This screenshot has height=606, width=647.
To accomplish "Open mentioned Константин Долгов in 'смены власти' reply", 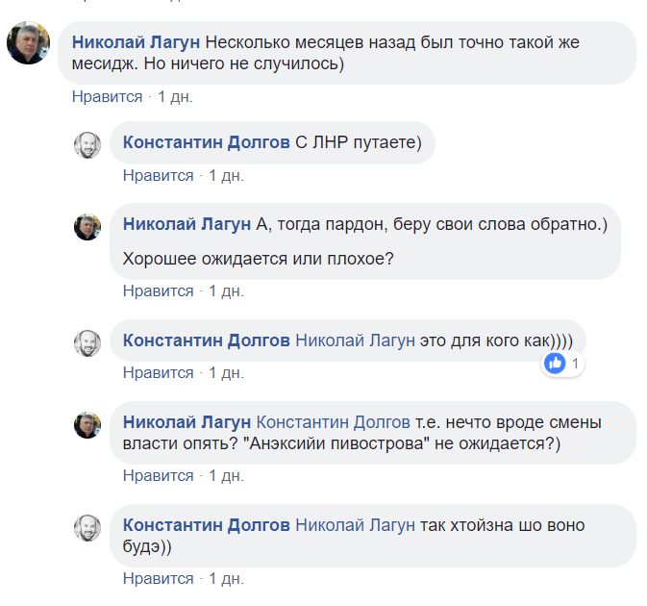I will tap(333, 422).
